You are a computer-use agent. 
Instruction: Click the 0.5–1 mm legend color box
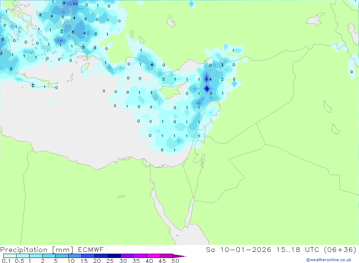point(23,256)
